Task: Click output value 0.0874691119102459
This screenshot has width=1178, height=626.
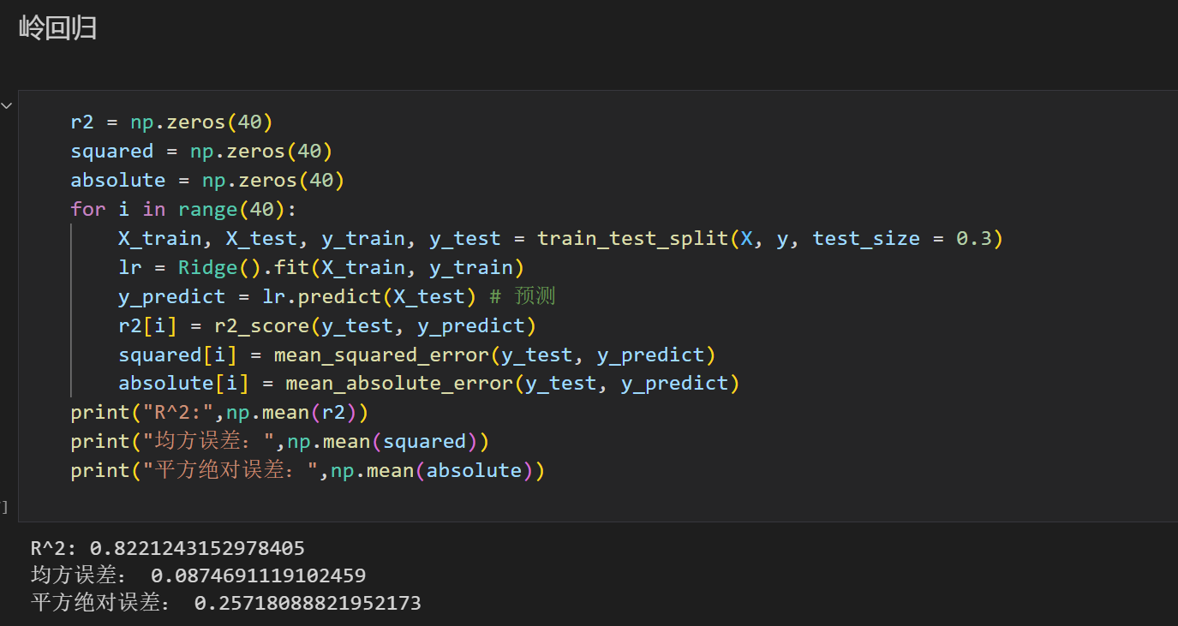Action: tap(258, 575)
